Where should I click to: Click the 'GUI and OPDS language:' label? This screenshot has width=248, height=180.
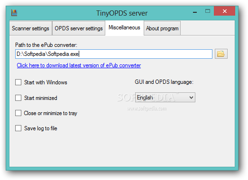pos(164,82)
